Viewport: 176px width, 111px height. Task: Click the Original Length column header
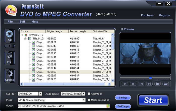coord(57,31)
